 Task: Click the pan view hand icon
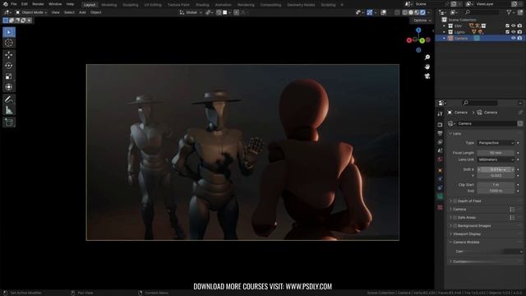click(427, 67)
